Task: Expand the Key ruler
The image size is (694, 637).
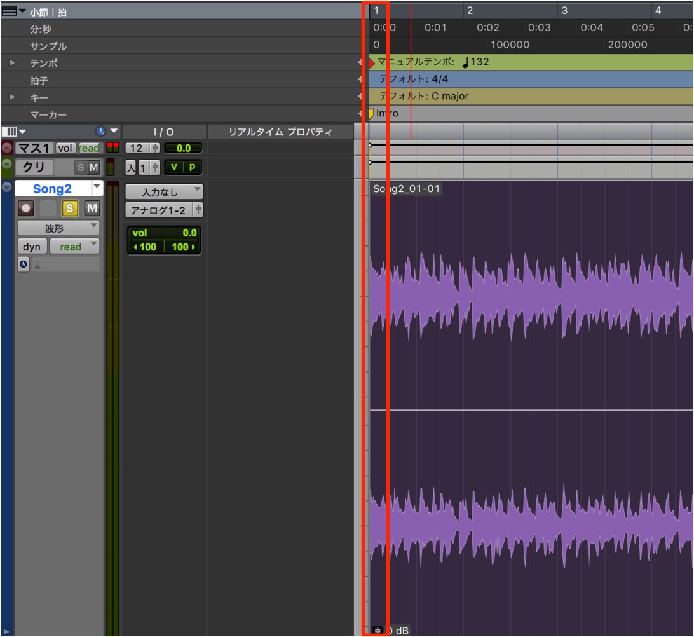Action: click(13, 97)
